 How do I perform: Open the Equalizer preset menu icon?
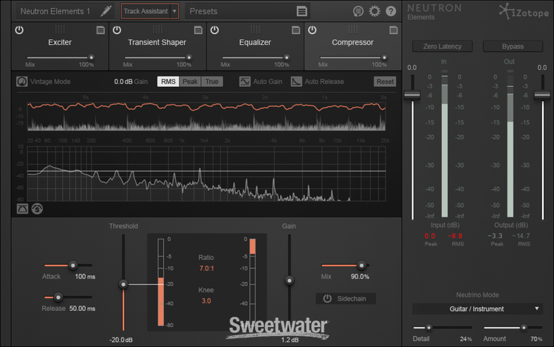(x=295, y=30)
